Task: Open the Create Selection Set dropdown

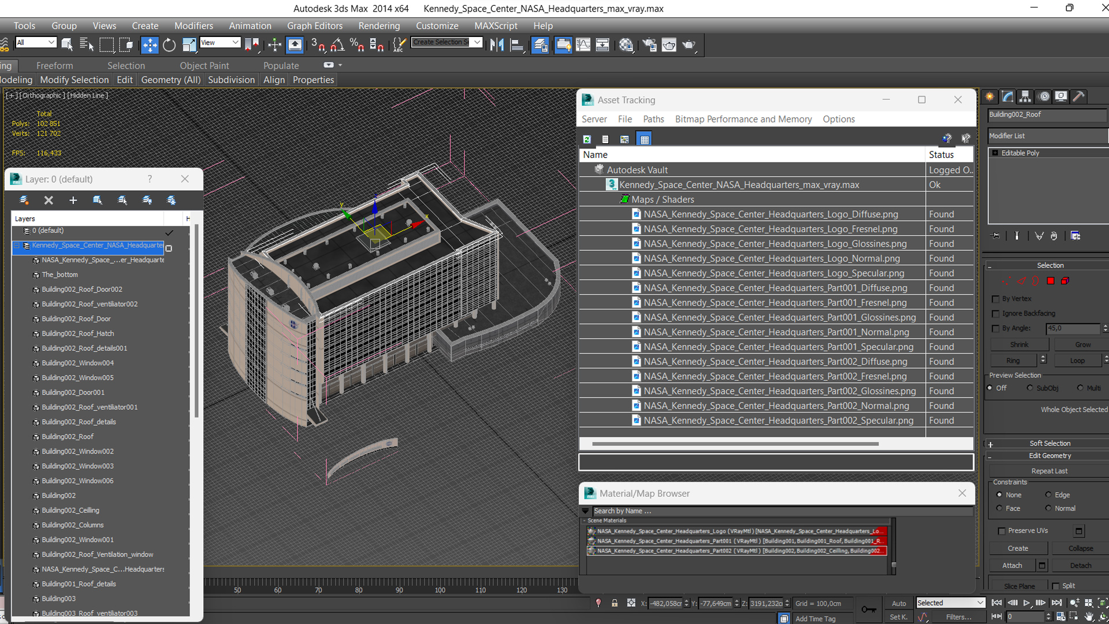Action: click(x=446, y=42)
